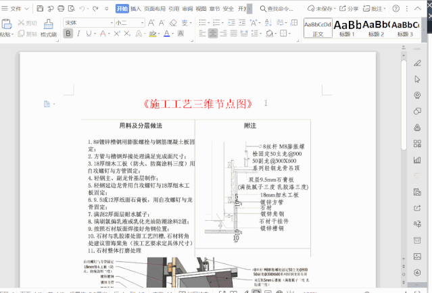Open the 视图 ribbon tab

click(x=201, y=9)
